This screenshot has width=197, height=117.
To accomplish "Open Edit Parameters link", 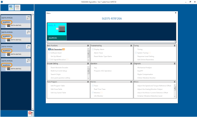I will [x=56, y=49].
